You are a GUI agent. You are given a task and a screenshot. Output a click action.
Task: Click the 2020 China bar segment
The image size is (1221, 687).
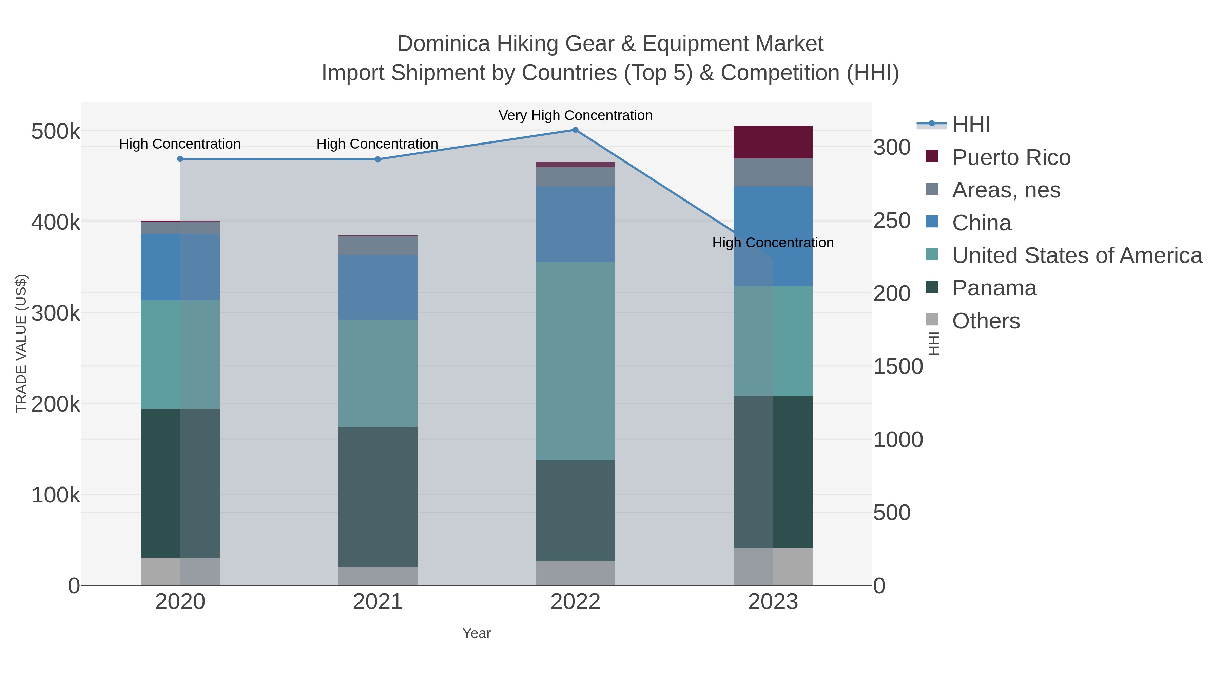180,267
